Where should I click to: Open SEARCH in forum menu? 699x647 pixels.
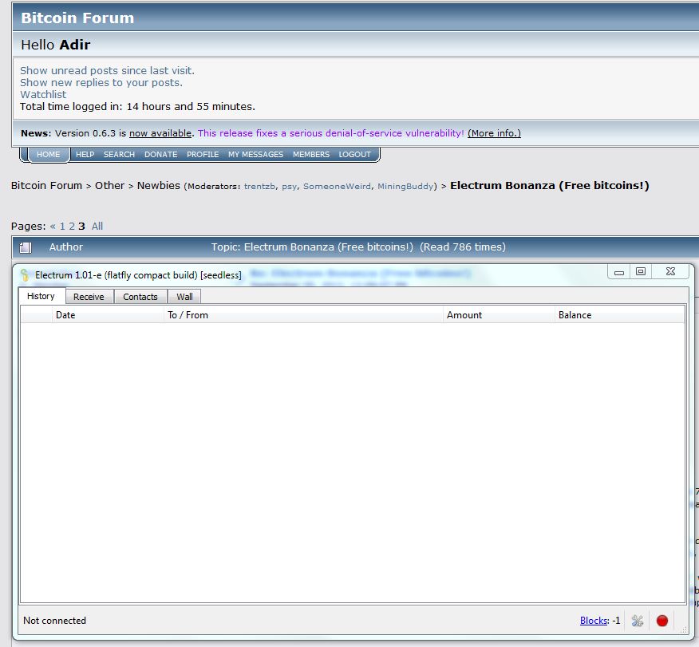[x=119, y=154]
